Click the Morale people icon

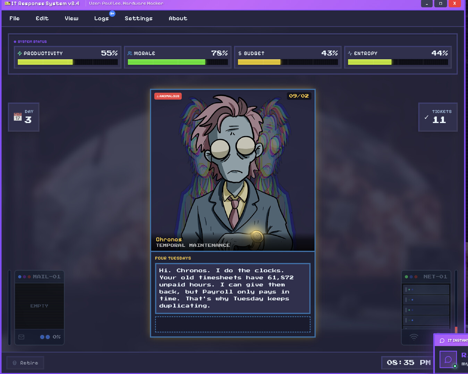click(x=130, y=53)
